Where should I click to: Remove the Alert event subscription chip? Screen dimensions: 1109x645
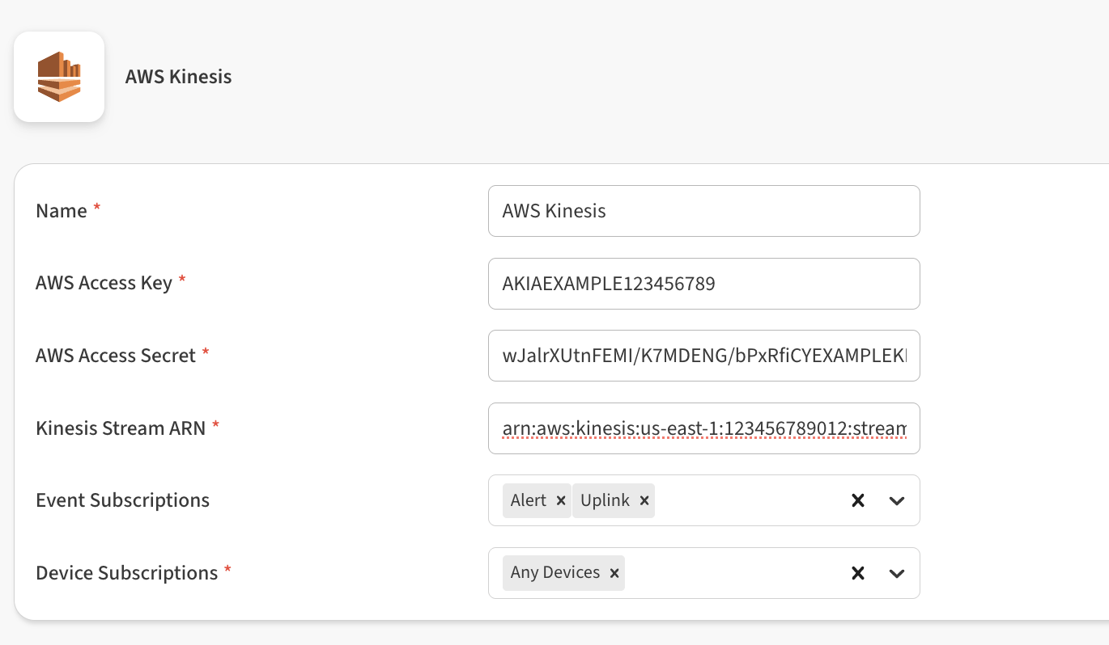pyautogui.click(x=560, y=501)
